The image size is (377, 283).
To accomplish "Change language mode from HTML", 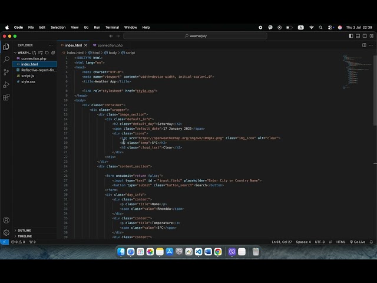I will [340, 242].
